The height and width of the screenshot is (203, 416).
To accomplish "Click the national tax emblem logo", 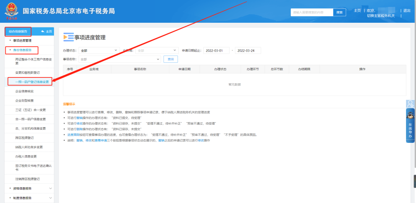I will point(12,12).
